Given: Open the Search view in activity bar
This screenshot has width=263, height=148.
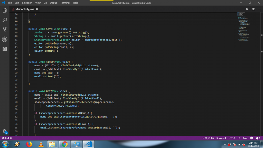Looking at the screenshot, I should pos(5,20).
